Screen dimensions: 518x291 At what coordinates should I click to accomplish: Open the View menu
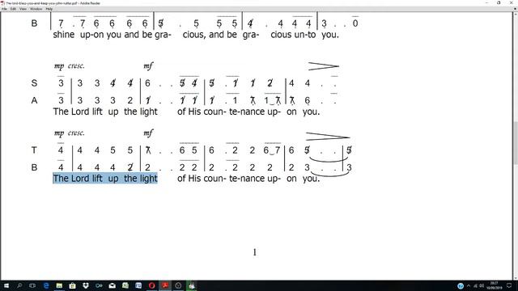pos(23,9)
